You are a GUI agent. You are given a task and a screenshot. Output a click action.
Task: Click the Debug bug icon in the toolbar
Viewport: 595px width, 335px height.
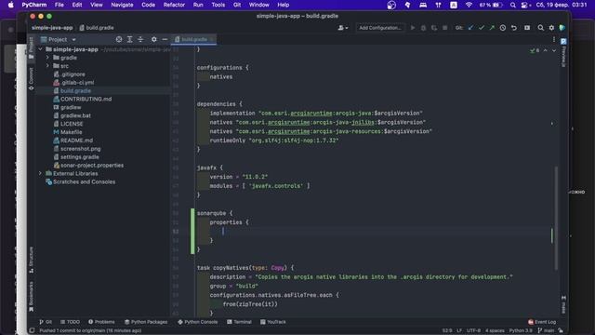coord(424,28)
